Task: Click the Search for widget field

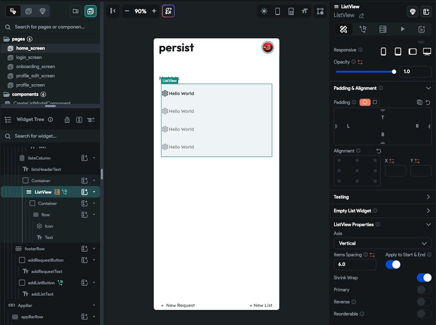Action: click(51, 136)
